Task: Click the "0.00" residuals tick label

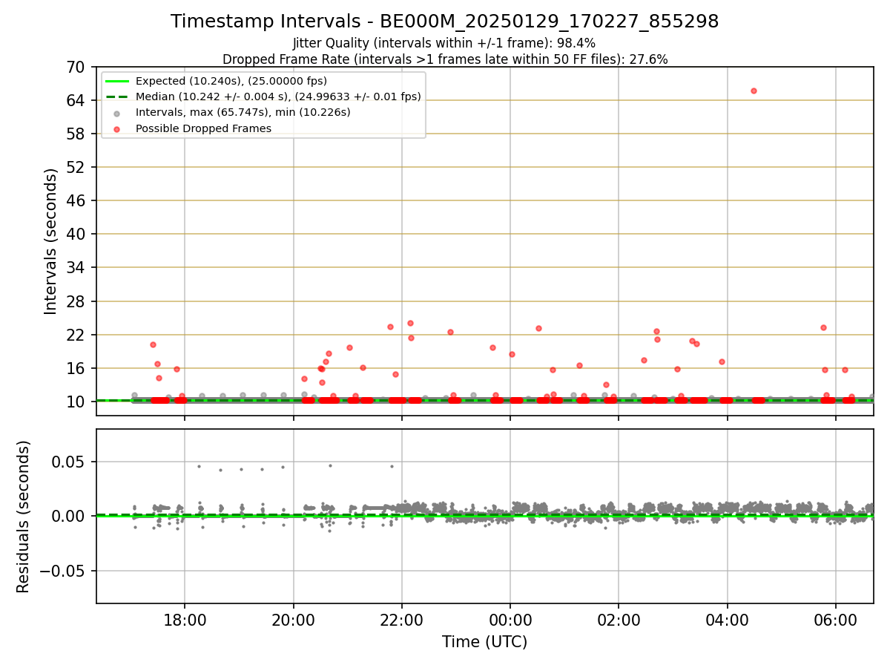Action: click(69, 516)
